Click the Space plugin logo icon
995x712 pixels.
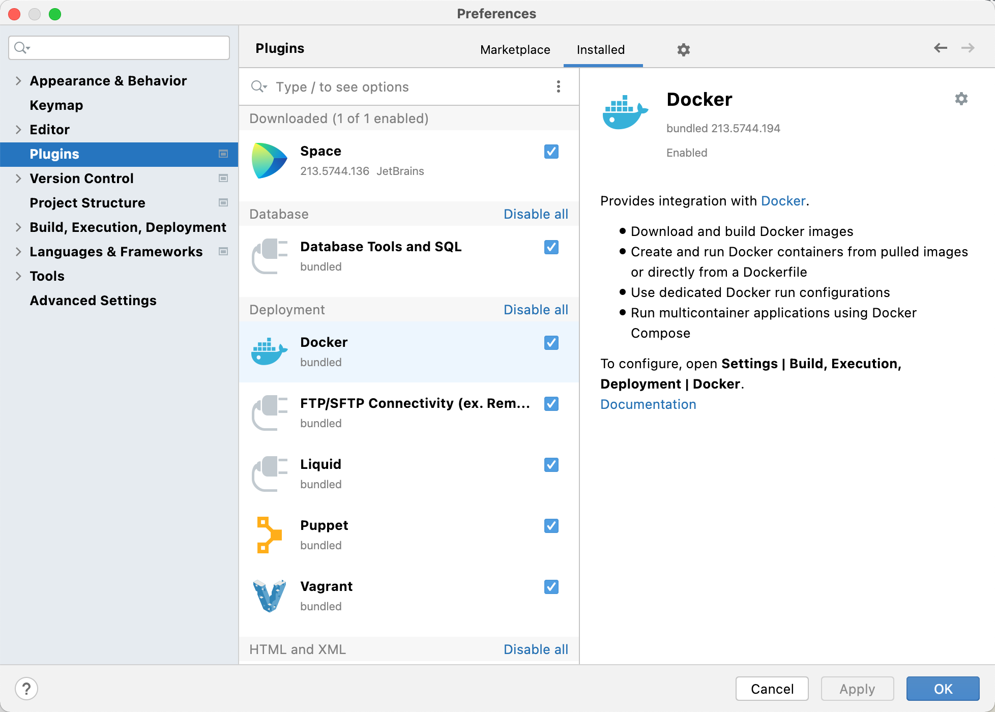point(269,161)
